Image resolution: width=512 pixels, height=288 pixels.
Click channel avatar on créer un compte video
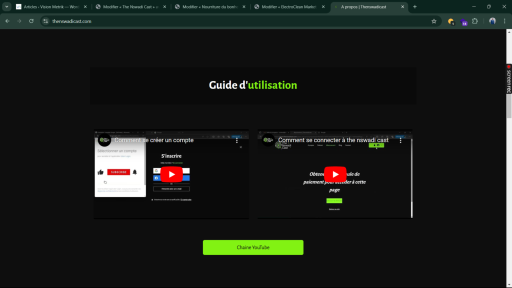[x=104, y=140]
